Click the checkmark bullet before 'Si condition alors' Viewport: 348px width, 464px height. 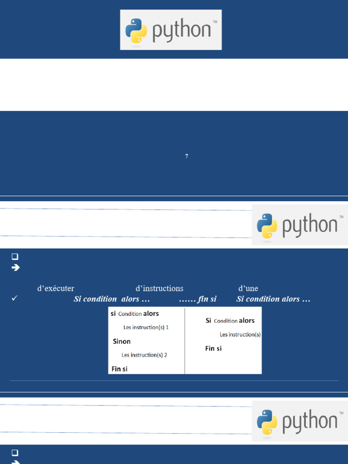(14, 298)
